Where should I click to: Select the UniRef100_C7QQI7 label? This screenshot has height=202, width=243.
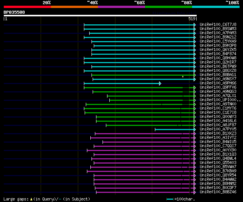coord(218,146)
